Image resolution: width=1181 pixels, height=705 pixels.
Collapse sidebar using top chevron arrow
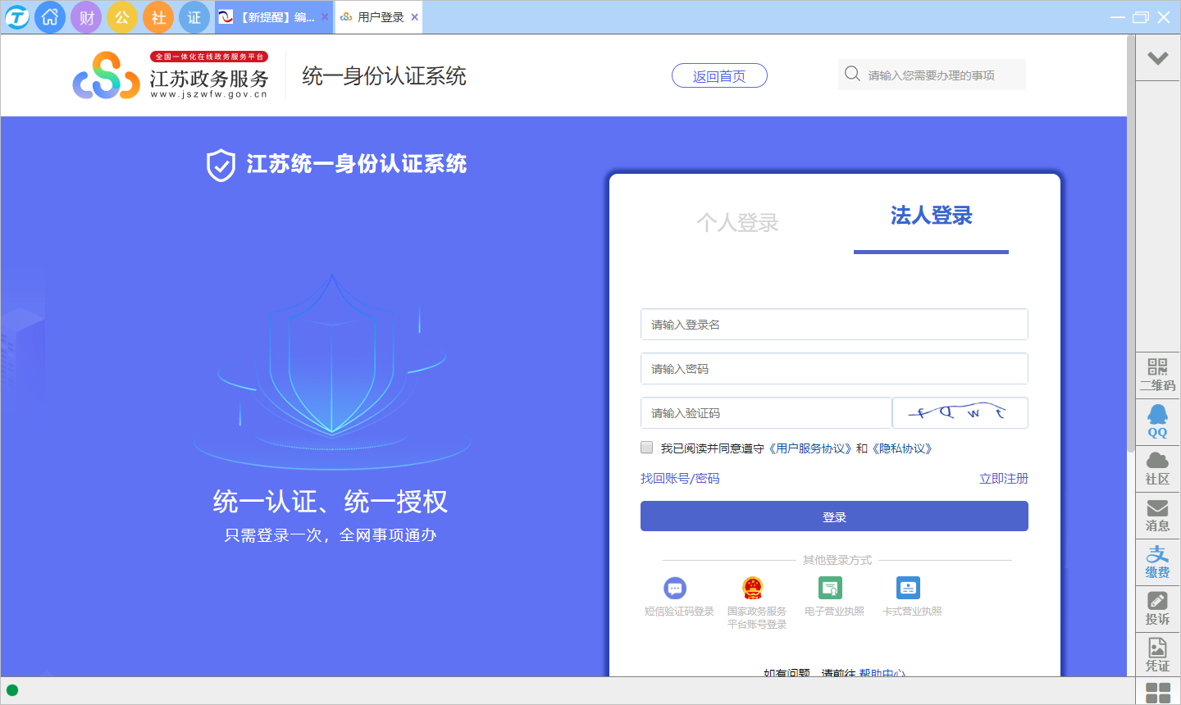click(1157, 58)
